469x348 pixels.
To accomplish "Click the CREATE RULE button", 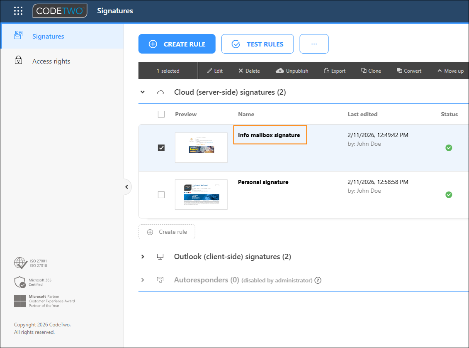I will point(177,44).
